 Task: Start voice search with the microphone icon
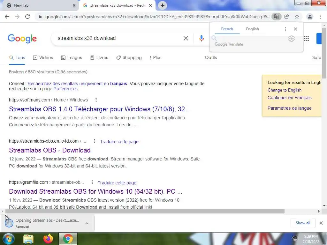pyautogui.click(x=201, y=38)
